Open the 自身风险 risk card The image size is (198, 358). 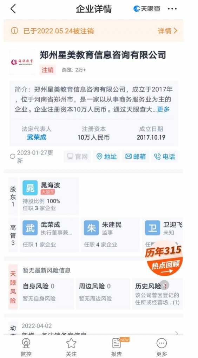coord(46,294)
